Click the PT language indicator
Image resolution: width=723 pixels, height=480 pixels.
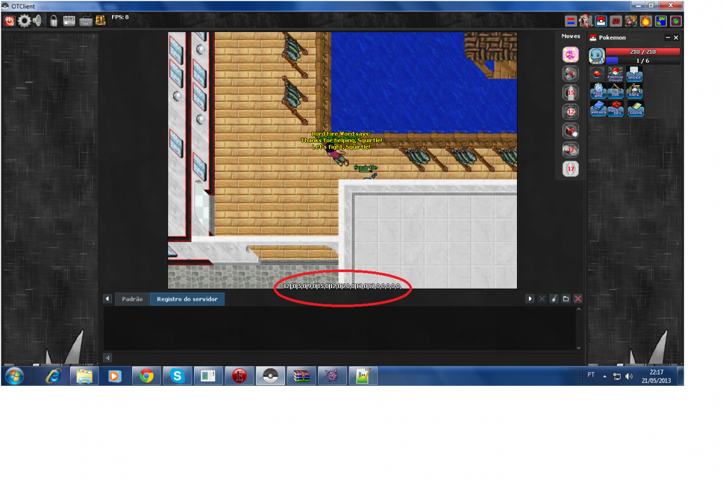[591, 375]
